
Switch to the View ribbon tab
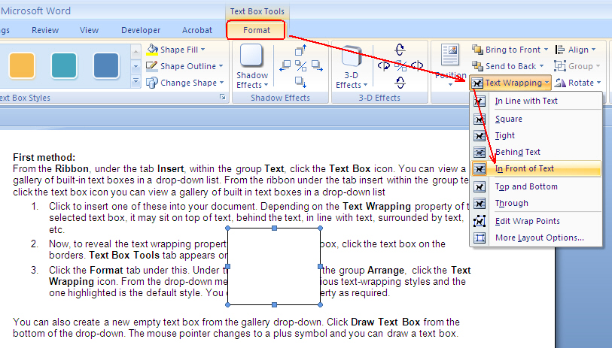[x=89, y=30]
